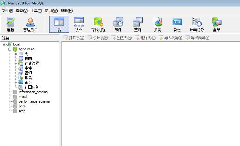Image resolution: width=240 pixels, height=146 pixels.
Task: Click the local connection icon in tree
Action: tap(10, 44)
